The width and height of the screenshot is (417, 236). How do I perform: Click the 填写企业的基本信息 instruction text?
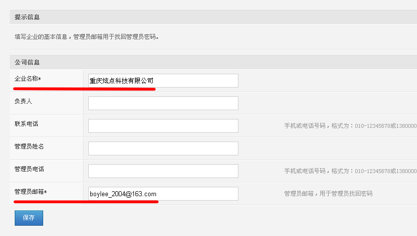point(41,37)
